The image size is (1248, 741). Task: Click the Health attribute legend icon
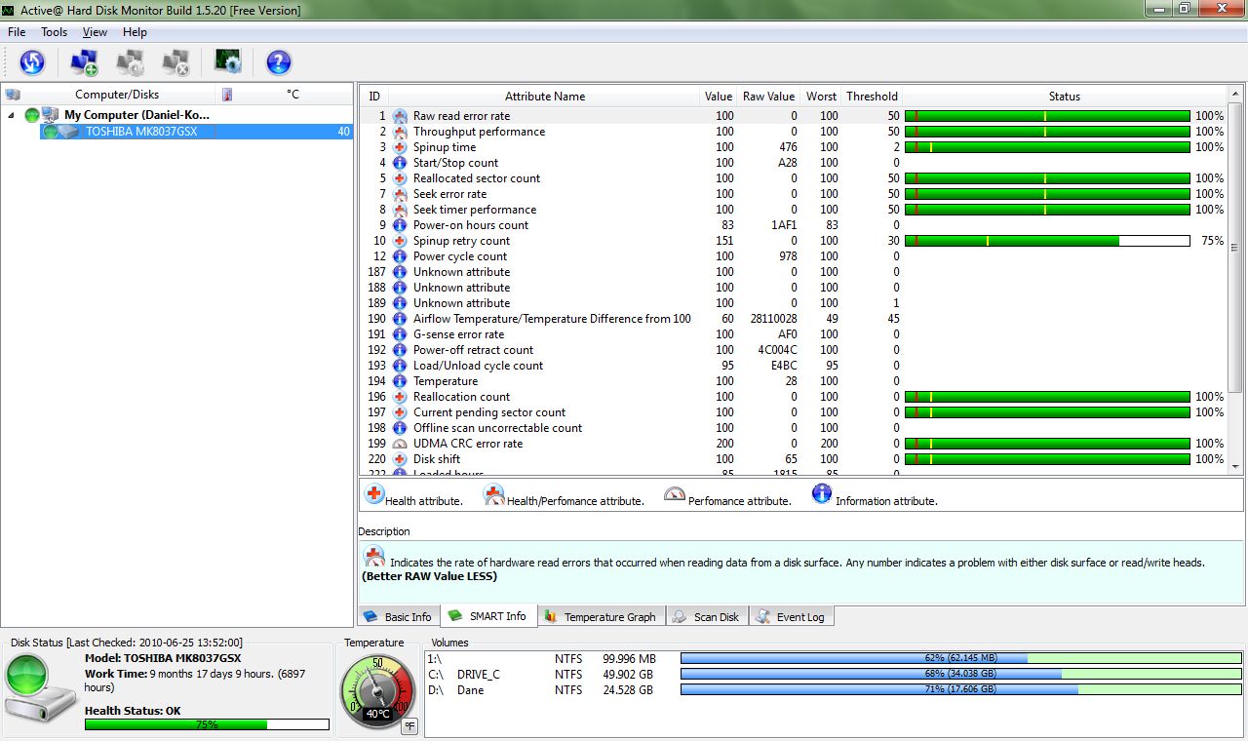pyautogui.click(x=374, y=494)
